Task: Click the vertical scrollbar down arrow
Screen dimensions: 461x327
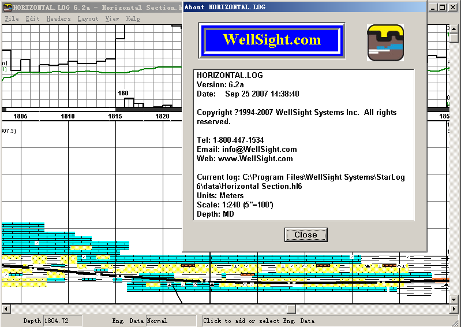Action: pyautogui.click(x=453, y=300)
